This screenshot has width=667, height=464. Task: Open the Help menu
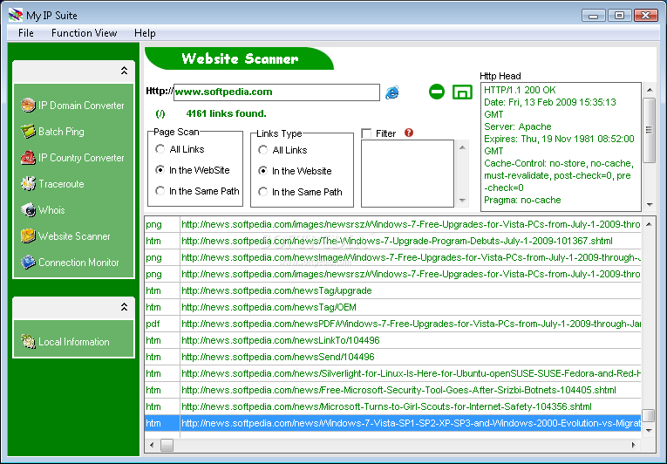tap(145, 33)
